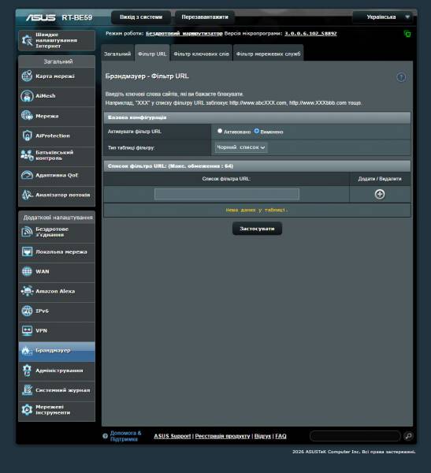Open the network map globe icon
The width and height of the screenshot is (431, 473).
pos(27,76)
